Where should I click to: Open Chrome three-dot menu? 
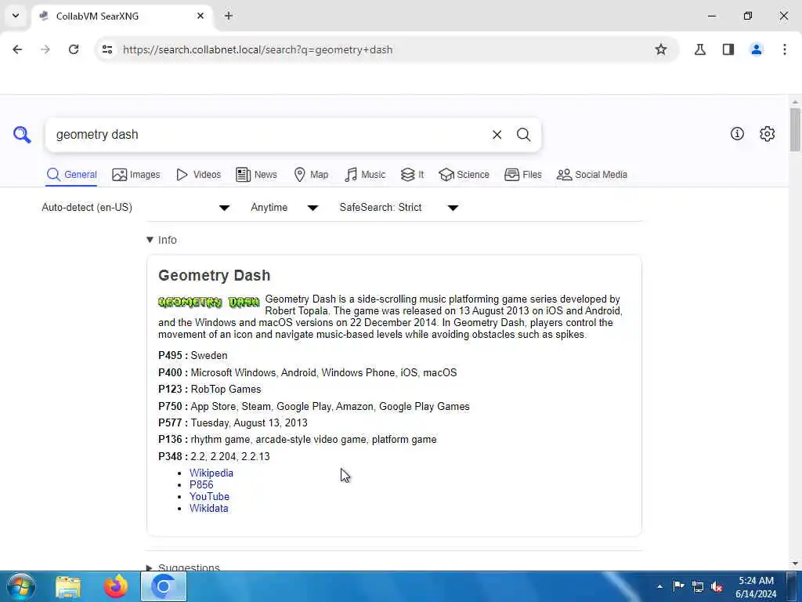785,49
